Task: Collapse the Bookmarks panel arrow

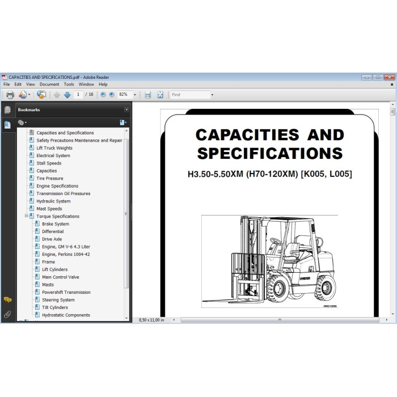Action: tap(126, 109)
